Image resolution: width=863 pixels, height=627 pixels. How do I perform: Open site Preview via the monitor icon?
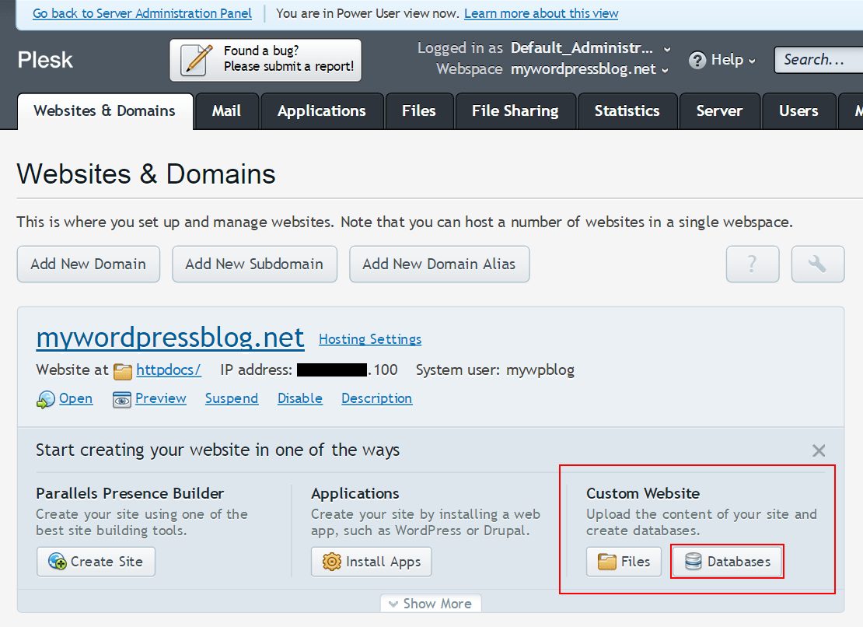point(122,398)
